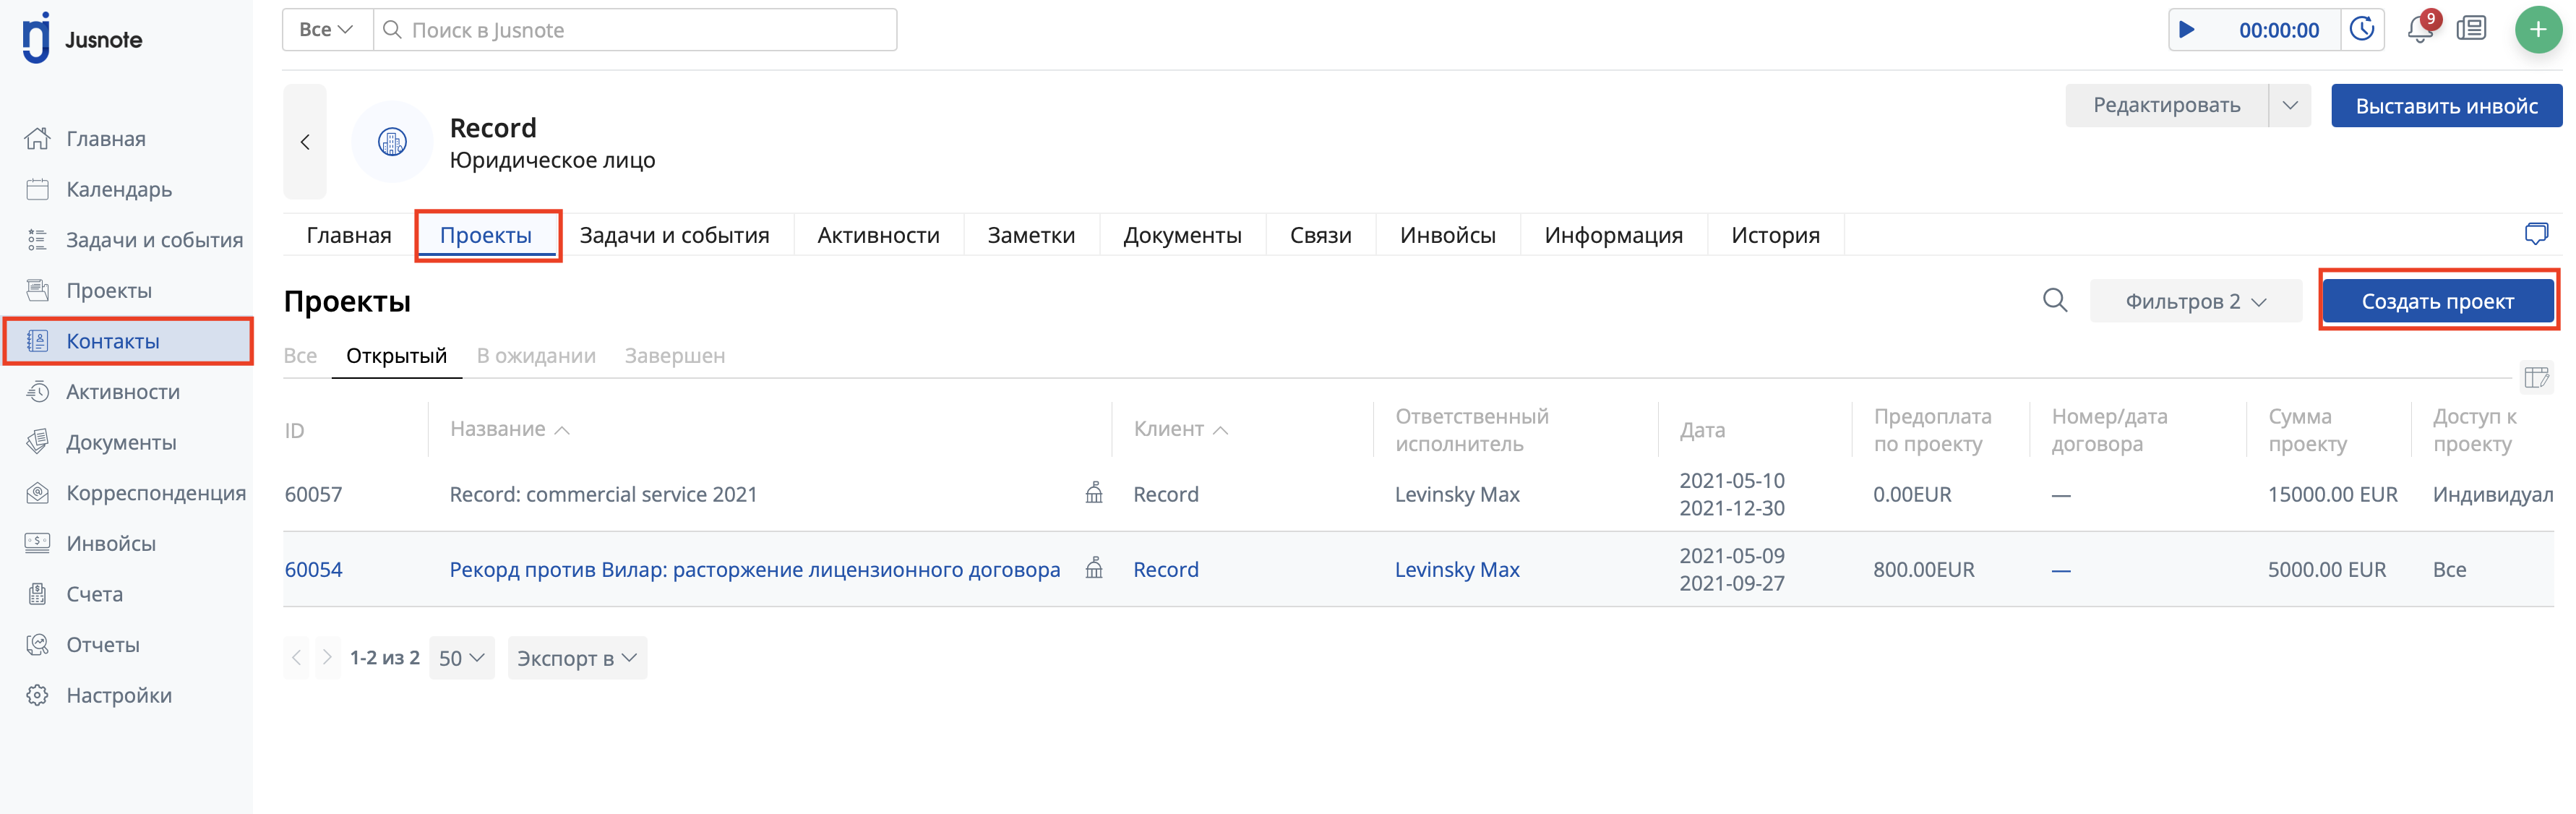Open the news feed icon

point(2471,29)
